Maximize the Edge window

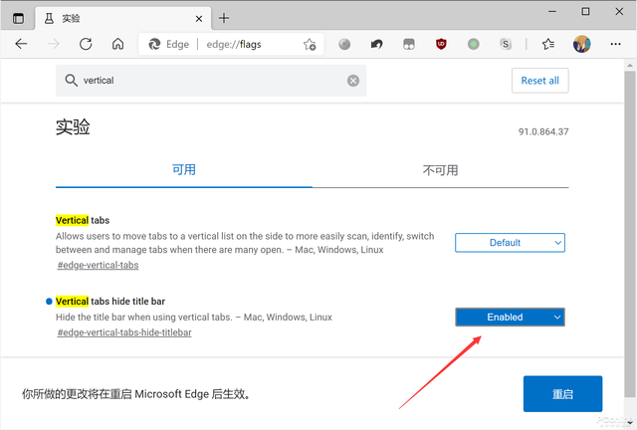click(x=585, y=11)
